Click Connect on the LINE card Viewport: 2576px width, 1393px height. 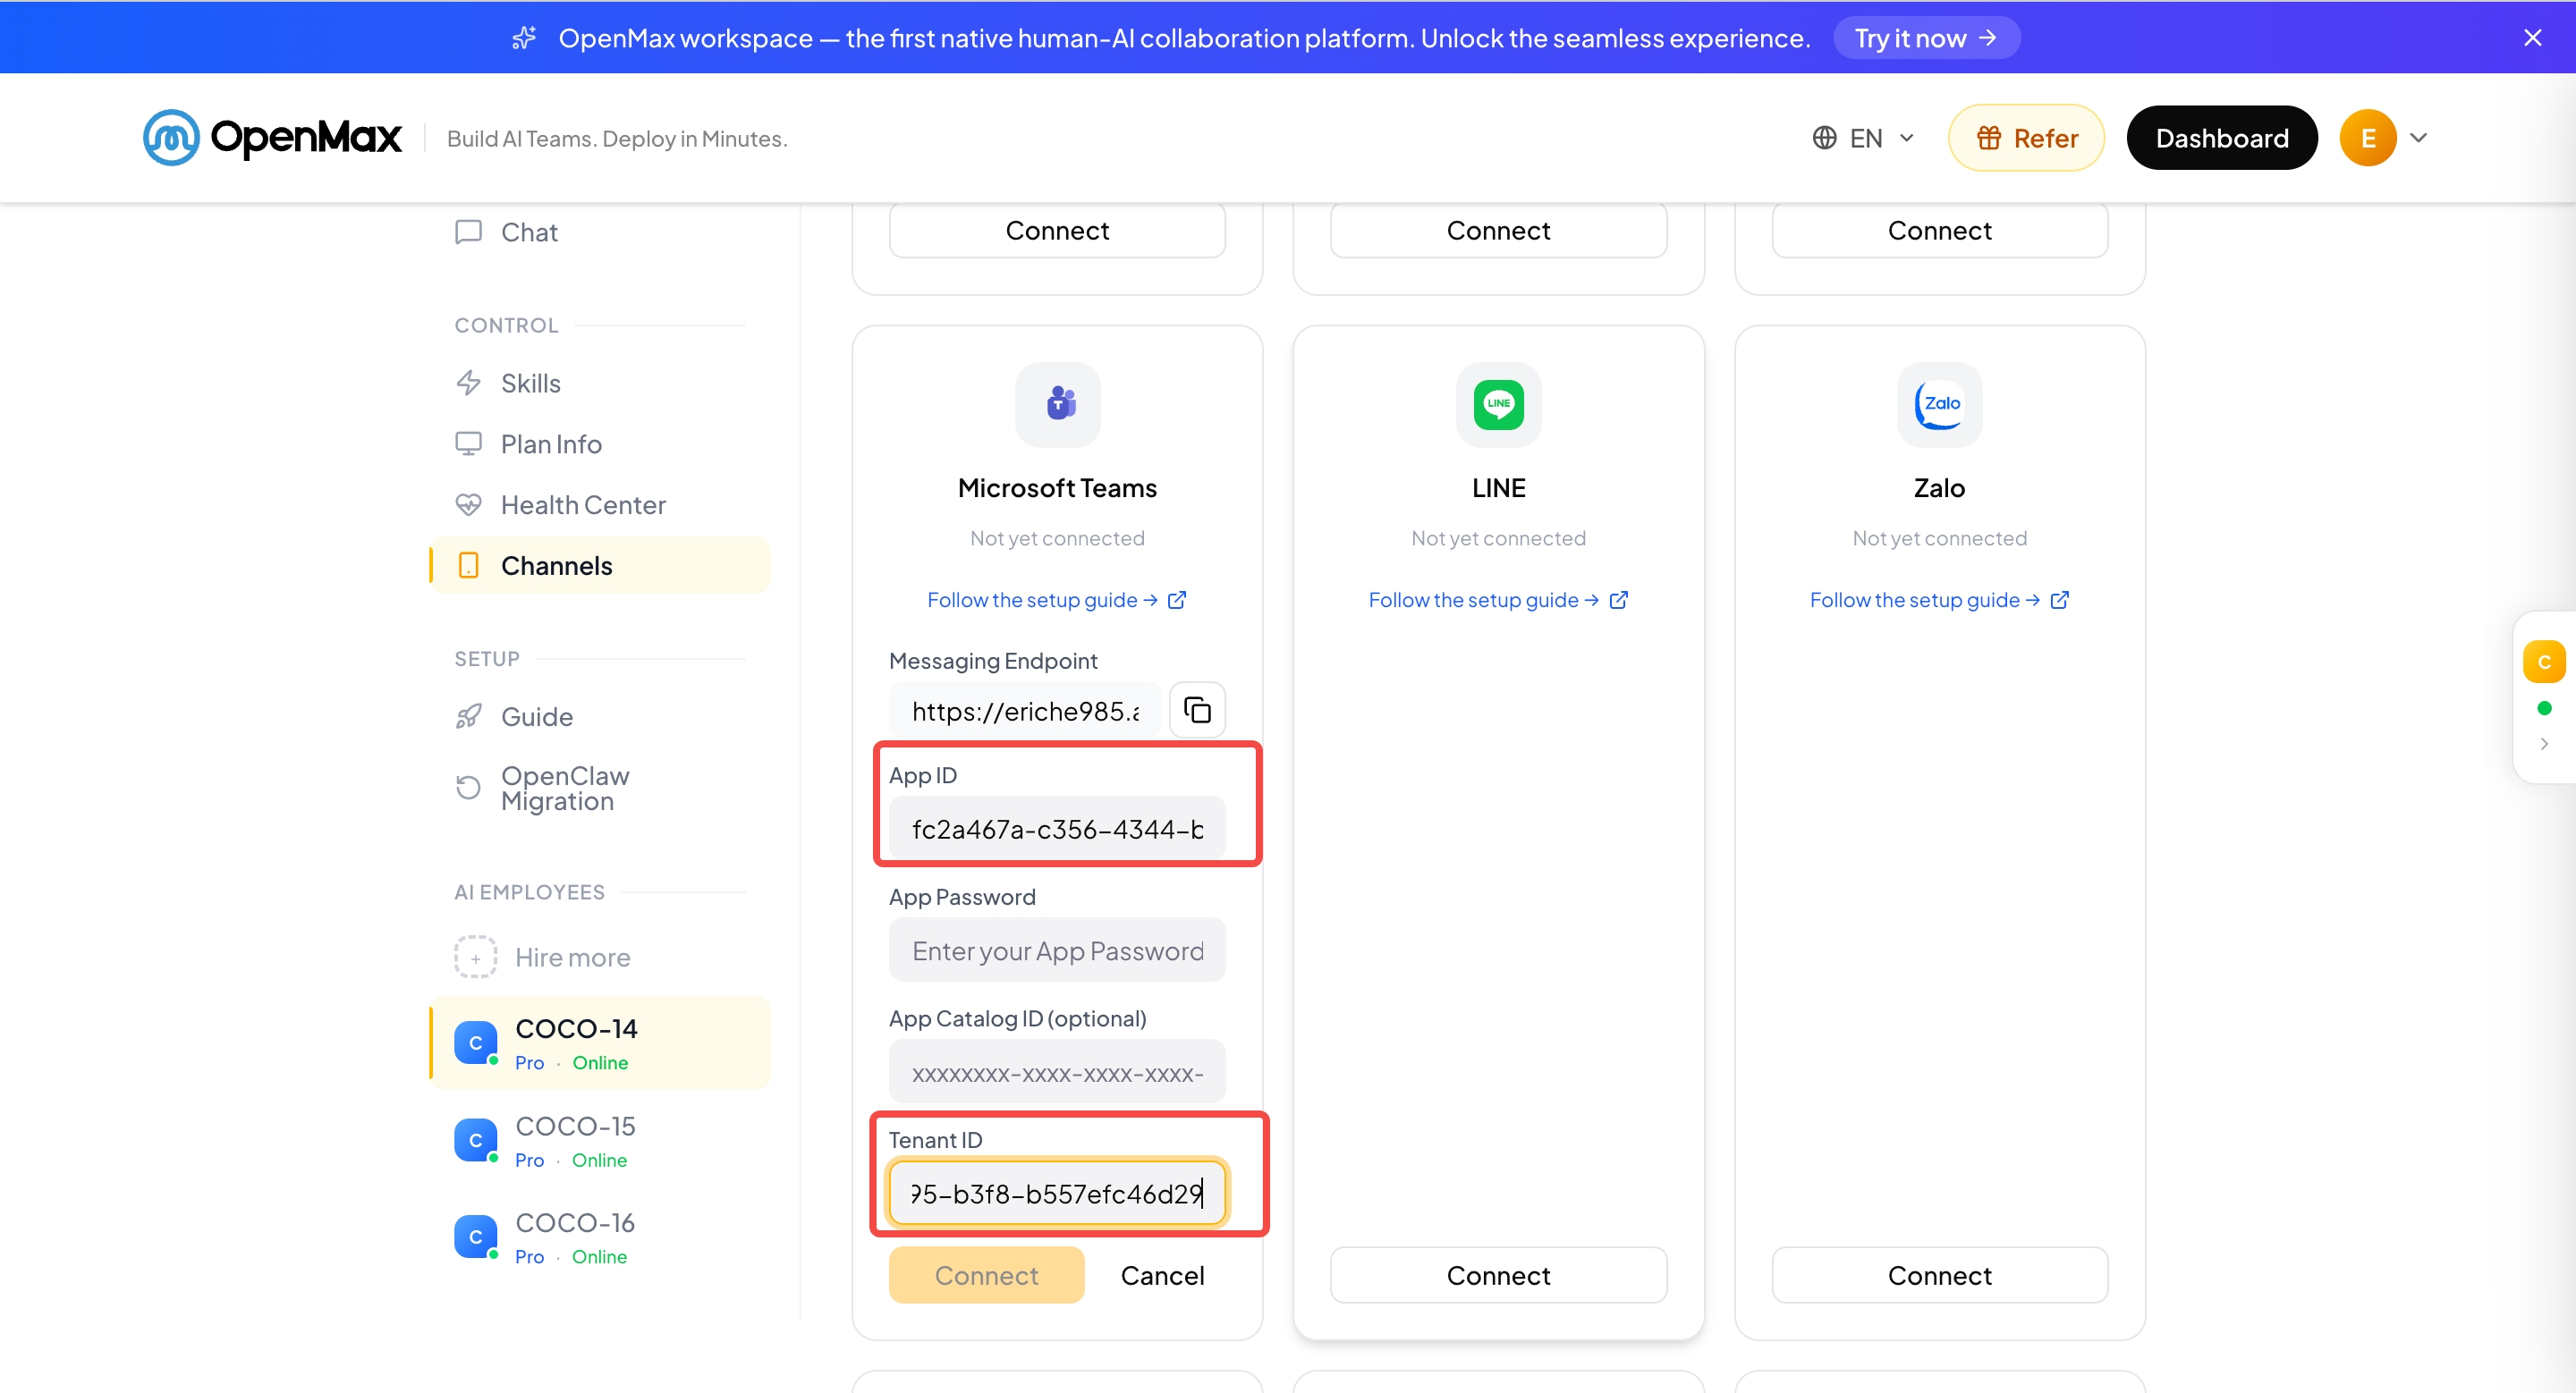[1498, 1275]
